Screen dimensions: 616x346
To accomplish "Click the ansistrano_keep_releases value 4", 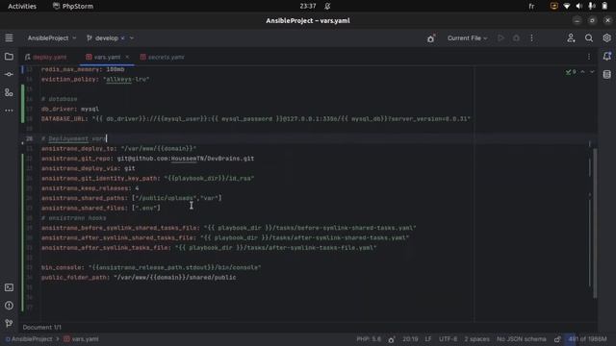I will coord(137,188).
